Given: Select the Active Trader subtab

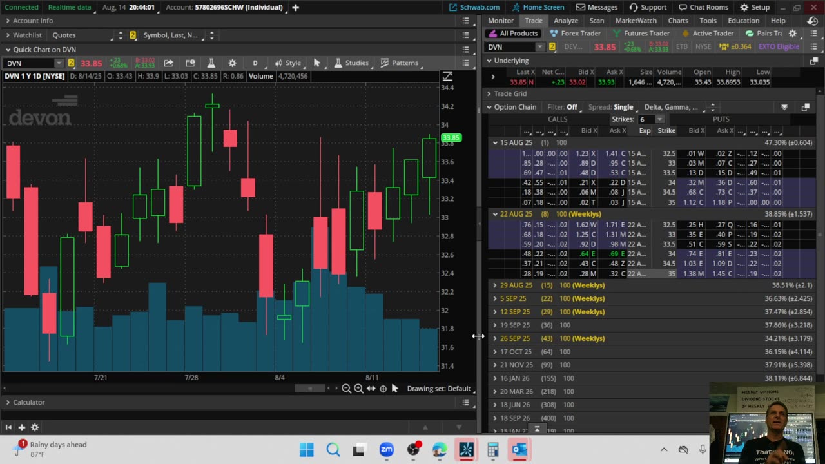Looking at the screenshot, I should coord(707,34).
